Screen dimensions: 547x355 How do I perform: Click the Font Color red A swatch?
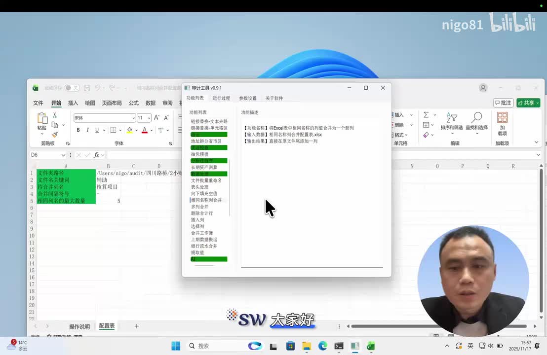(x=145, y=130)
